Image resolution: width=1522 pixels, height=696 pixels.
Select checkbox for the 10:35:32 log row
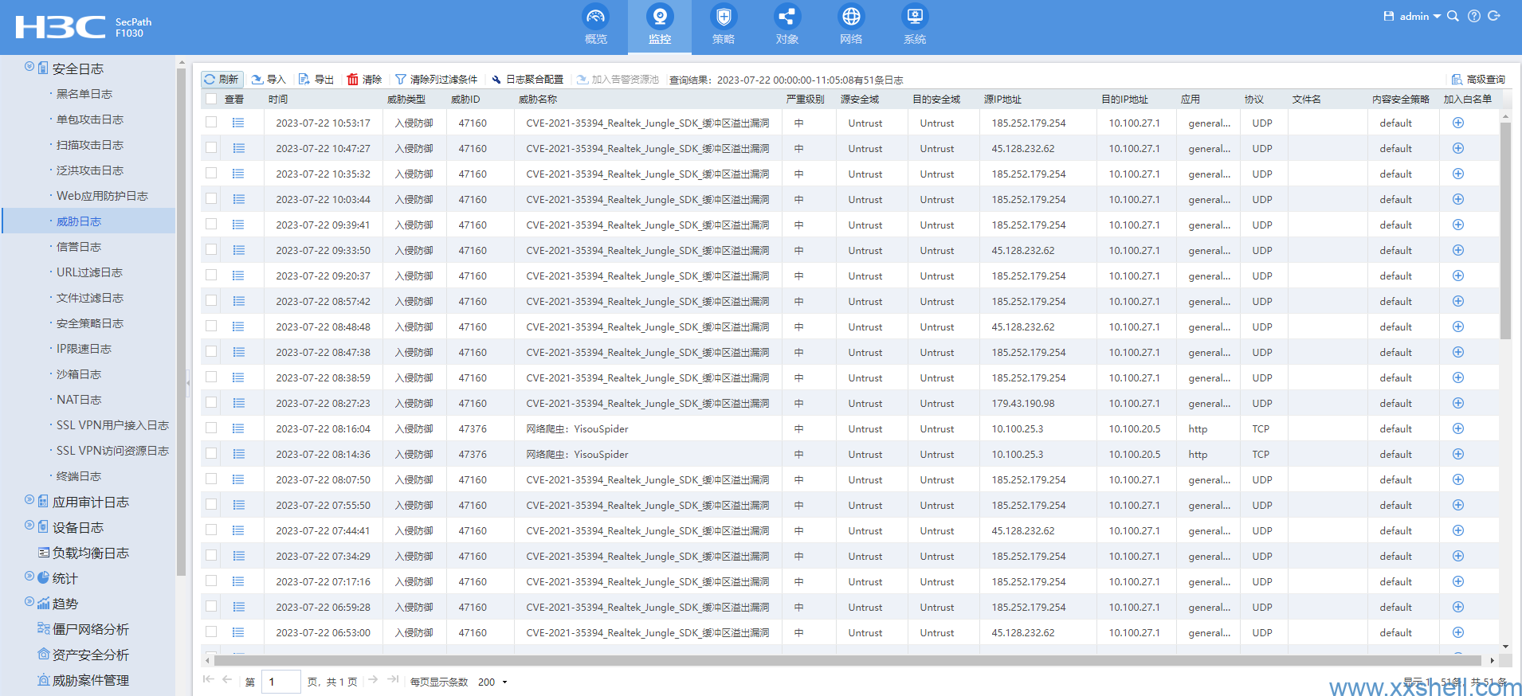[211, 174]
